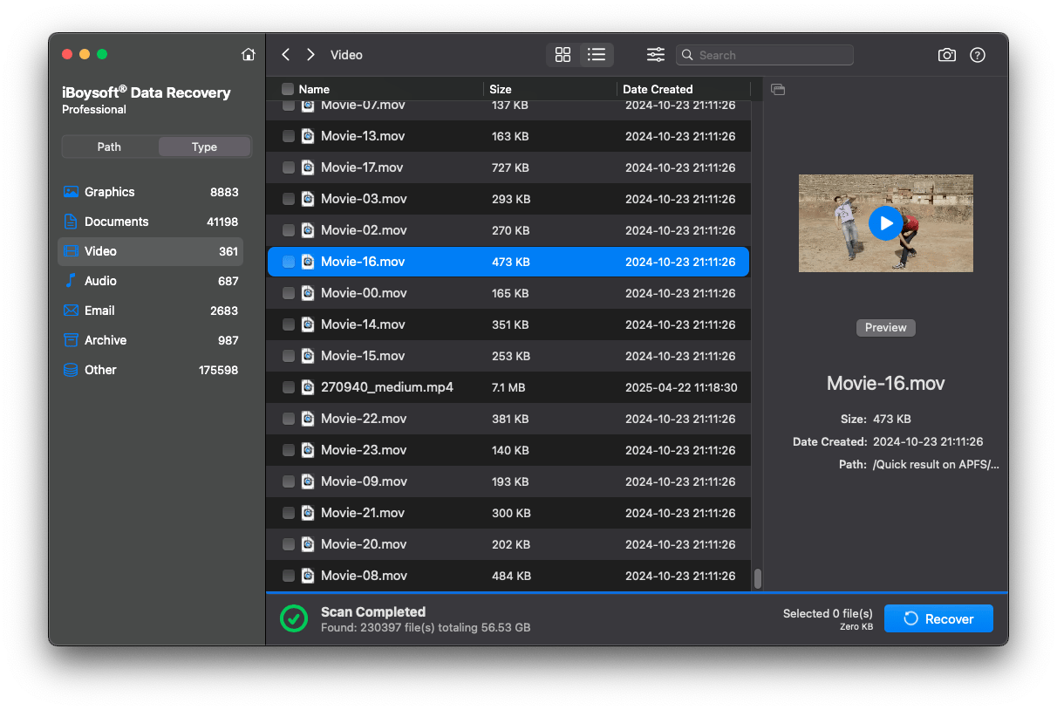
Task: Open the Email category
Action: pos(99,310)
